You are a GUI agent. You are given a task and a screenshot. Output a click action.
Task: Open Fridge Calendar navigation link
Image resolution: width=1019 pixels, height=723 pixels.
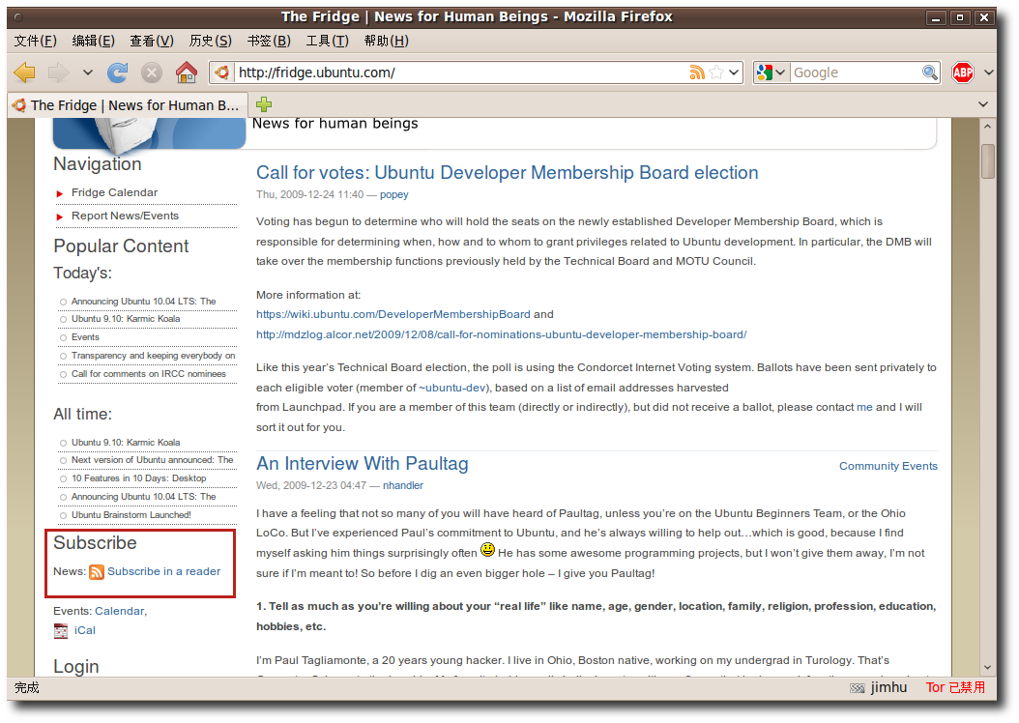point(114,192)
